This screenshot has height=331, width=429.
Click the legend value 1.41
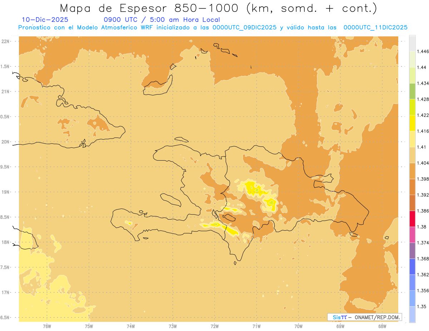(x=422, y=147)
